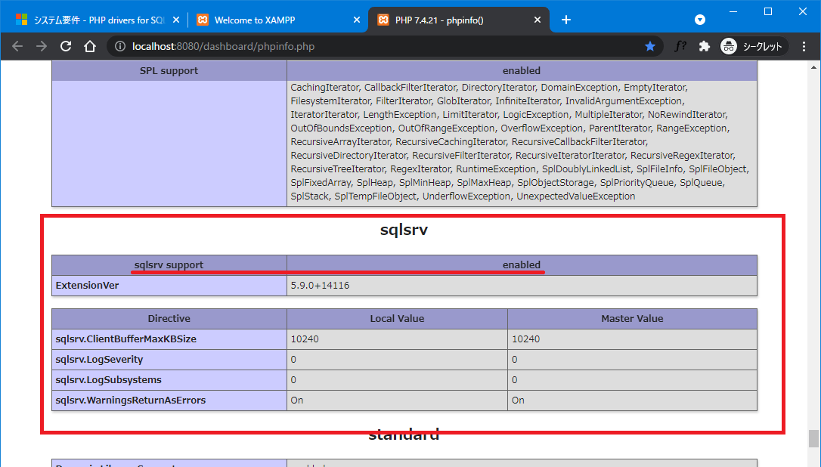Close the Welcome to XAMPP tab
The height and width of the screenshot is (467, 821).
[x=355, y=20]
